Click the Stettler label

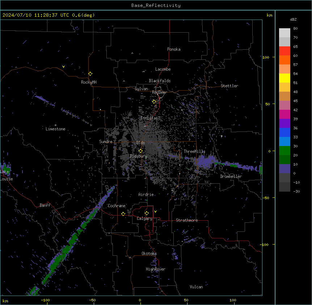(x=229, y=86)
